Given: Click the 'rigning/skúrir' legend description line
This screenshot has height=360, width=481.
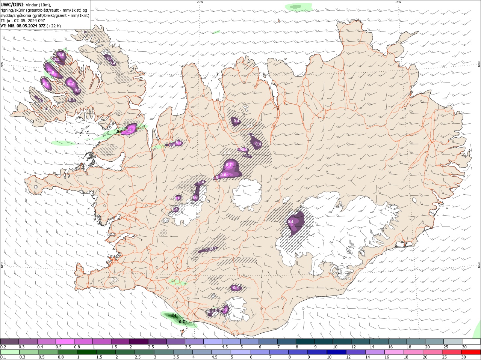Looking at the screenshot, I should pos(44,10).
